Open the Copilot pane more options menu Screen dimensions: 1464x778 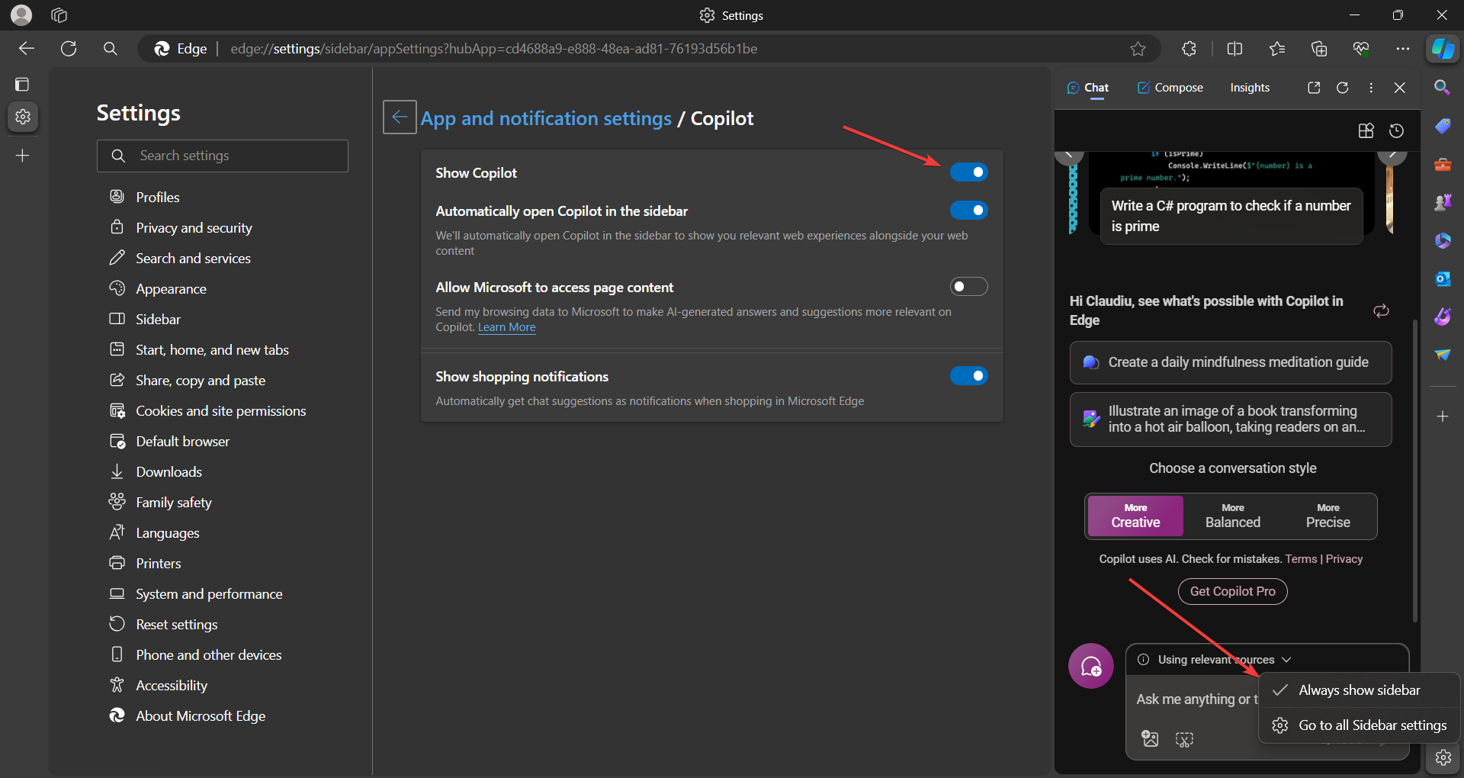pos(1371,88)
